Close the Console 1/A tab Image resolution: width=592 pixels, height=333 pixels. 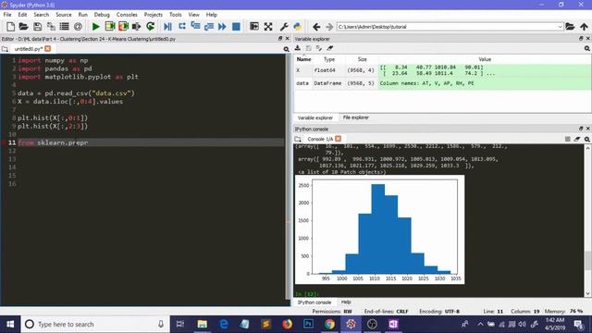click(339, 139)
